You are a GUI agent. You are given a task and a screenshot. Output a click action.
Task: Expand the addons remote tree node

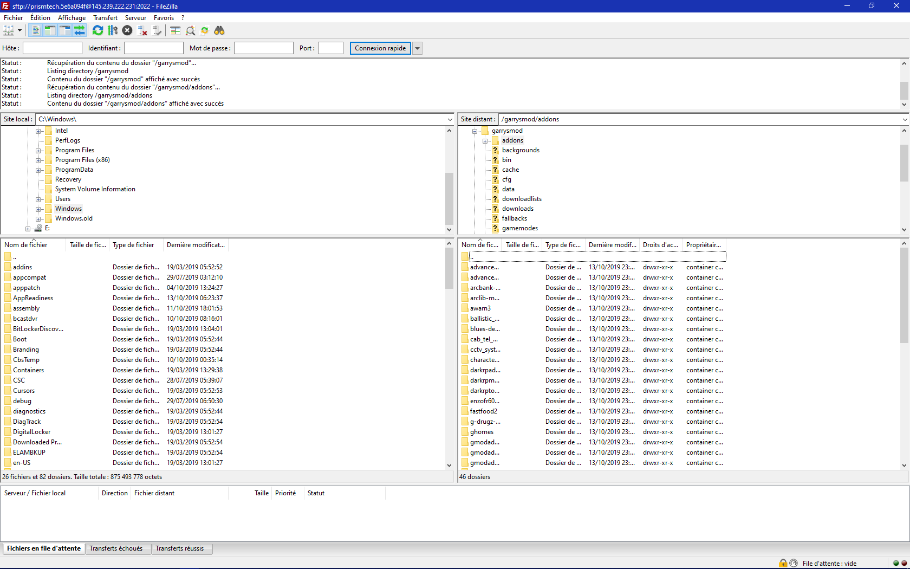click(x=485, y=141)
